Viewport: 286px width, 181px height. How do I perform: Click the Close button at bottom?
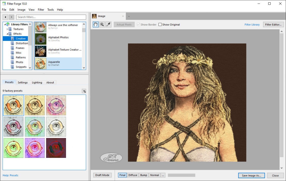click(x=275, y=176)
